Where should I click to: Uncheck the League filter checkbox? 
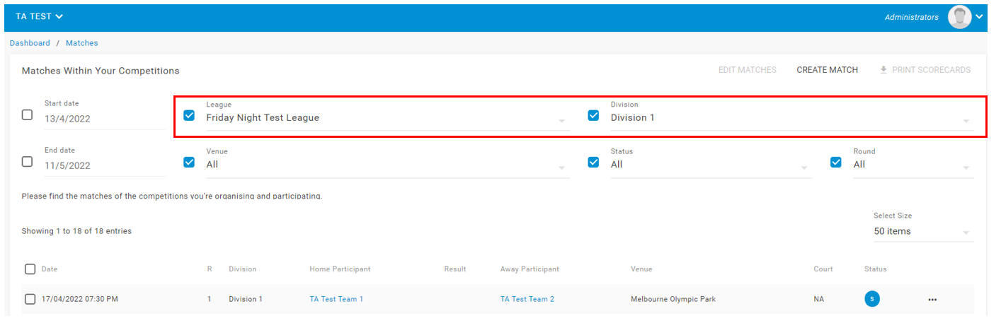click(x=189, y=115)
